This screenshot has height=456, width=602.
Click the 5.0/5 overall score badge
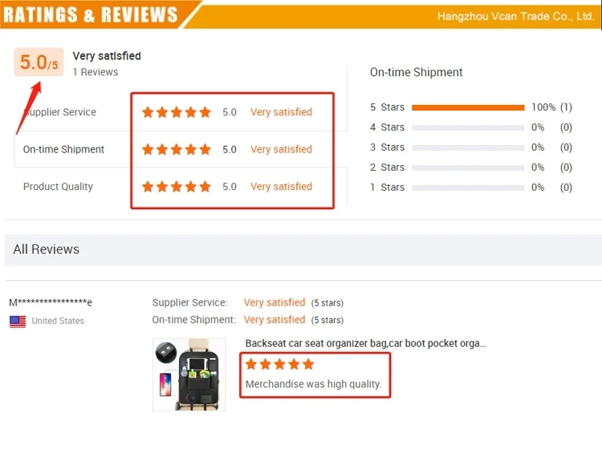pos(39,62)
